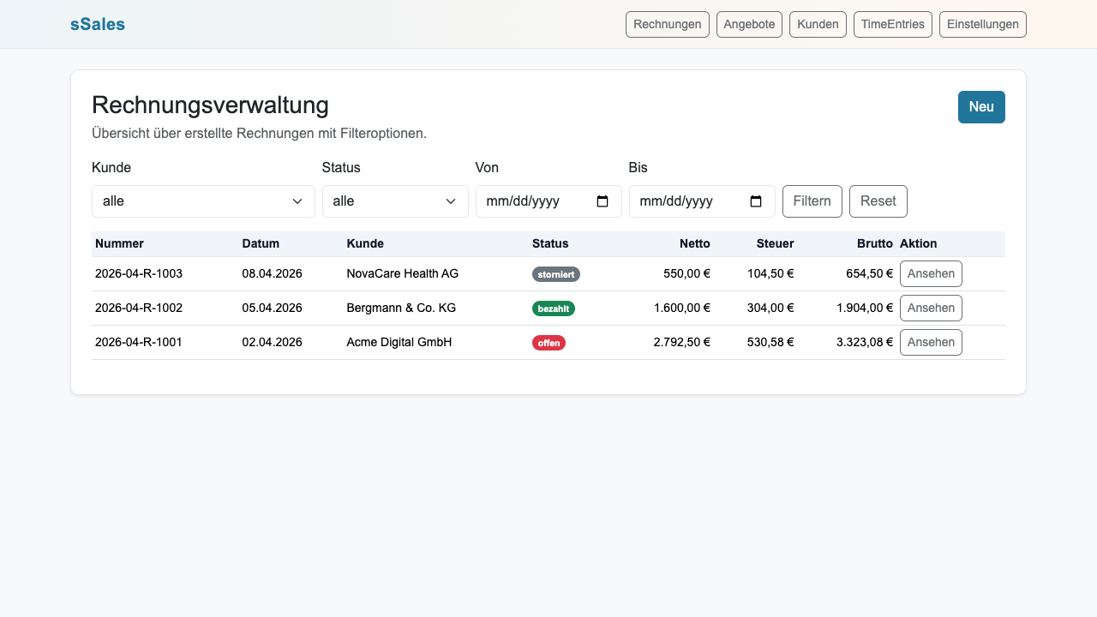
Task: Click the red offen status badge
Action: point(548,343)
